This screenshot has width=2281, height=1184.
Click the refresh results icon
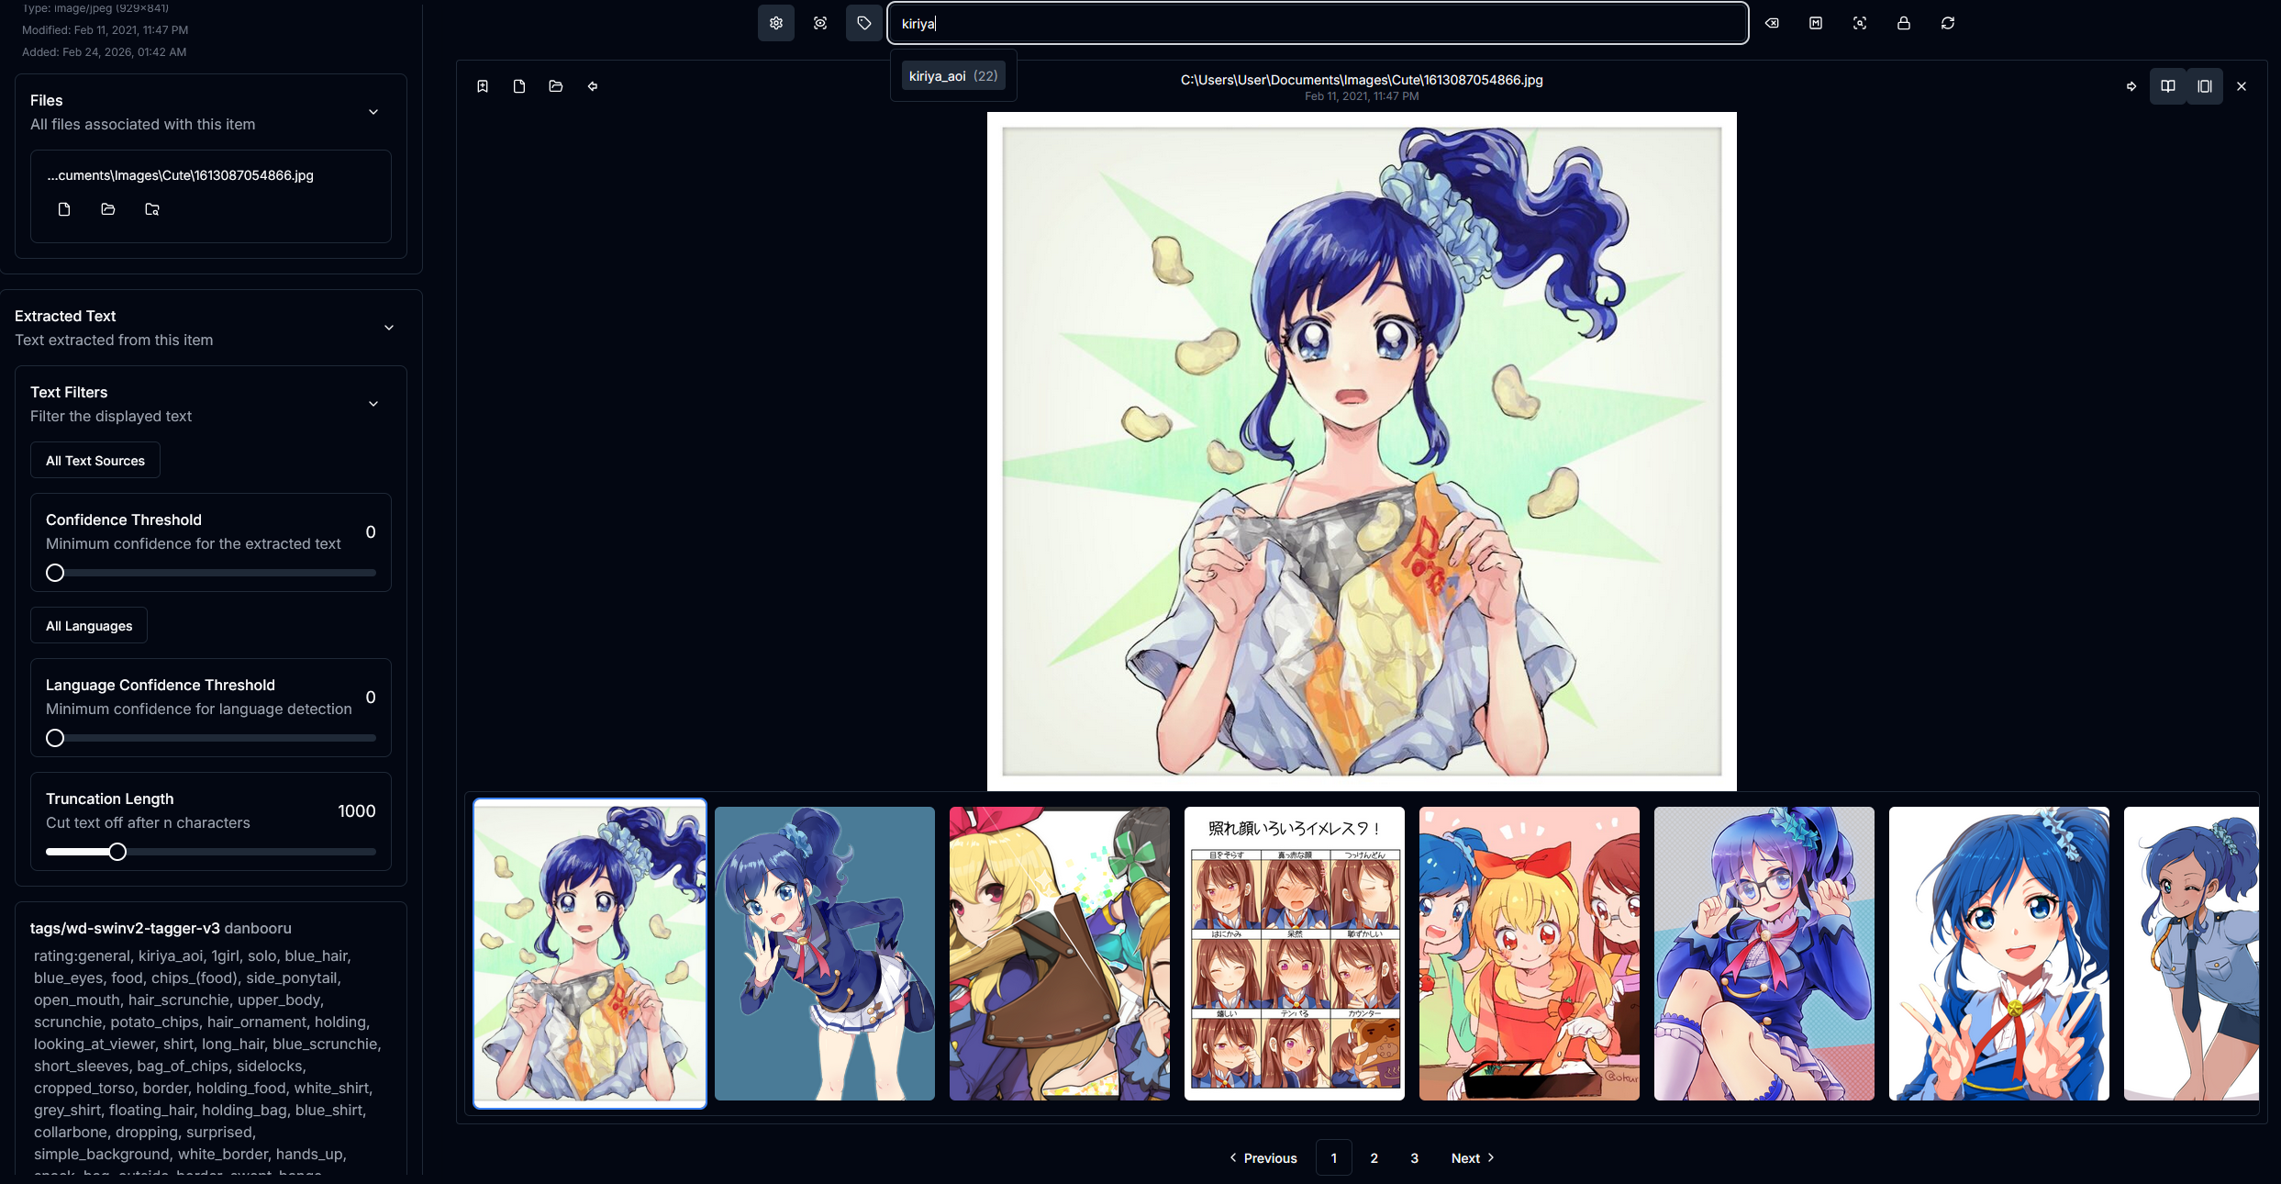(1948, 23)
